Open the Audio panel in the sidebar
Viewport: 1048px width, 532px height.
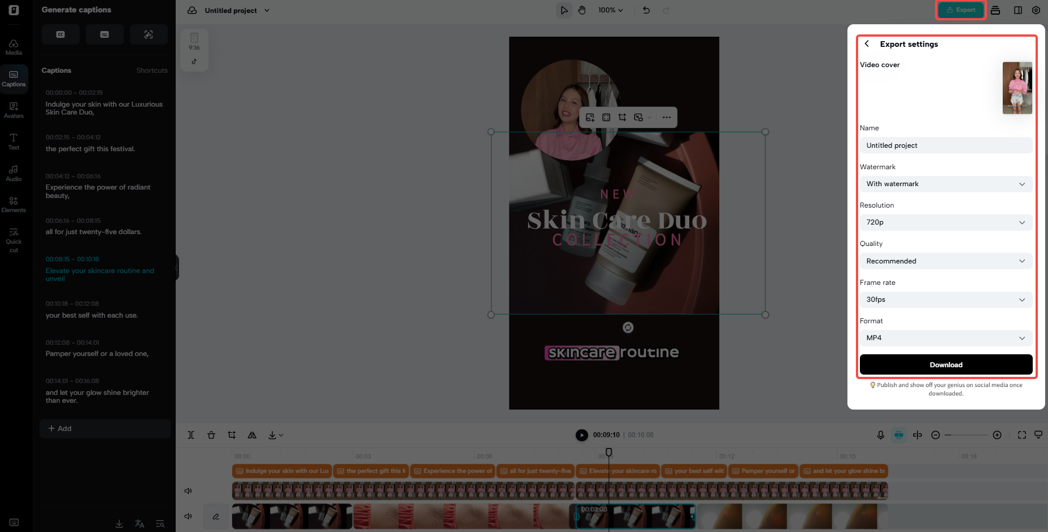coord(14,173)
